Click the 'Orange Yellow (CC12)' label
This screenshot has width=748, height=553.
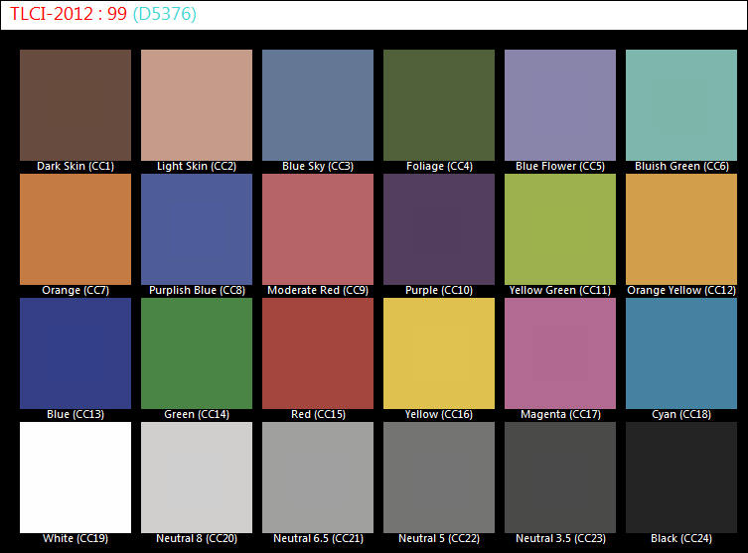tap(681, 290)
